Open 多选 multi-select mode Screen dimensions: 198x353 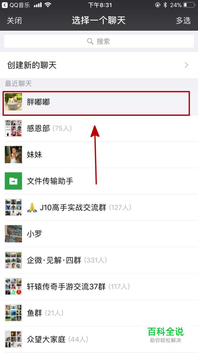(x=183, y=20)
